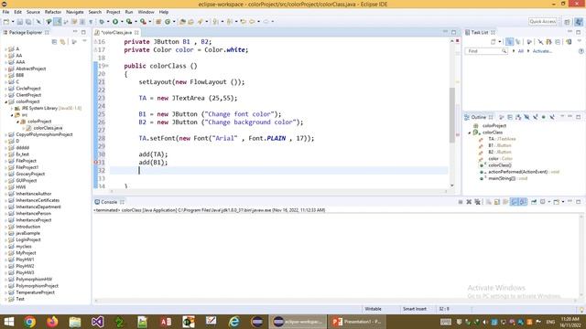
Task: Select actionPerformed(ActionEvent) in Outline
Action: 517,172
